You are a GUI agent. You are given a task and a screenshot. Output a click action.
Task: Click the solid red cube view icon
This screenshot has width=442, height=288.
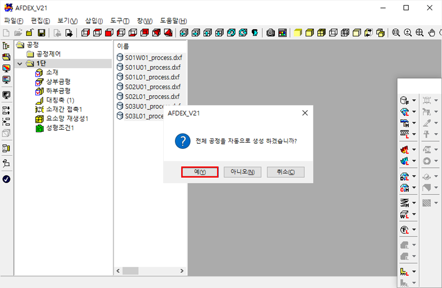(108, 33)
